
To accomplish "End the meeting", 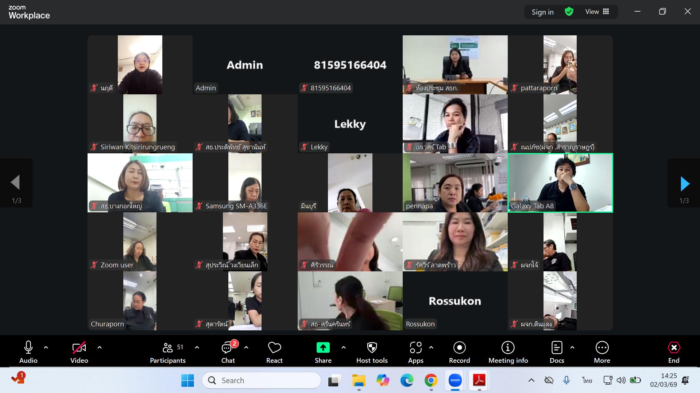I will (673, 352).
